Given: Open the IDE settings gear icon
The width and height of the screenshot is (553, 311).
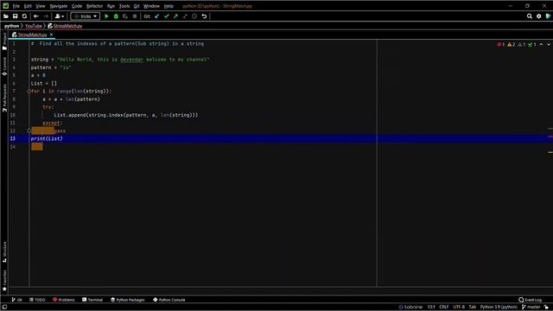Looking at the screenshot, I should click(539, 16).
